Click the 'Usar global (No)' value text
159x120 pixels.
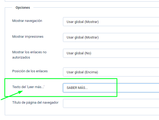click(79, 53)
